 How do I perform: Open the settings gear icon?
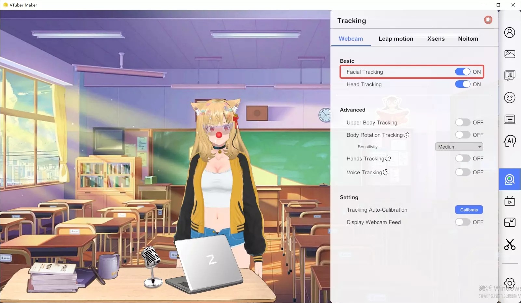tap(510, 283)
